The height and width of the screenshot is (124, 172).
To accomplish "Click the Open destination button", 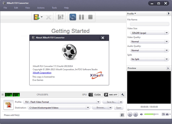I will pos(119,108).
